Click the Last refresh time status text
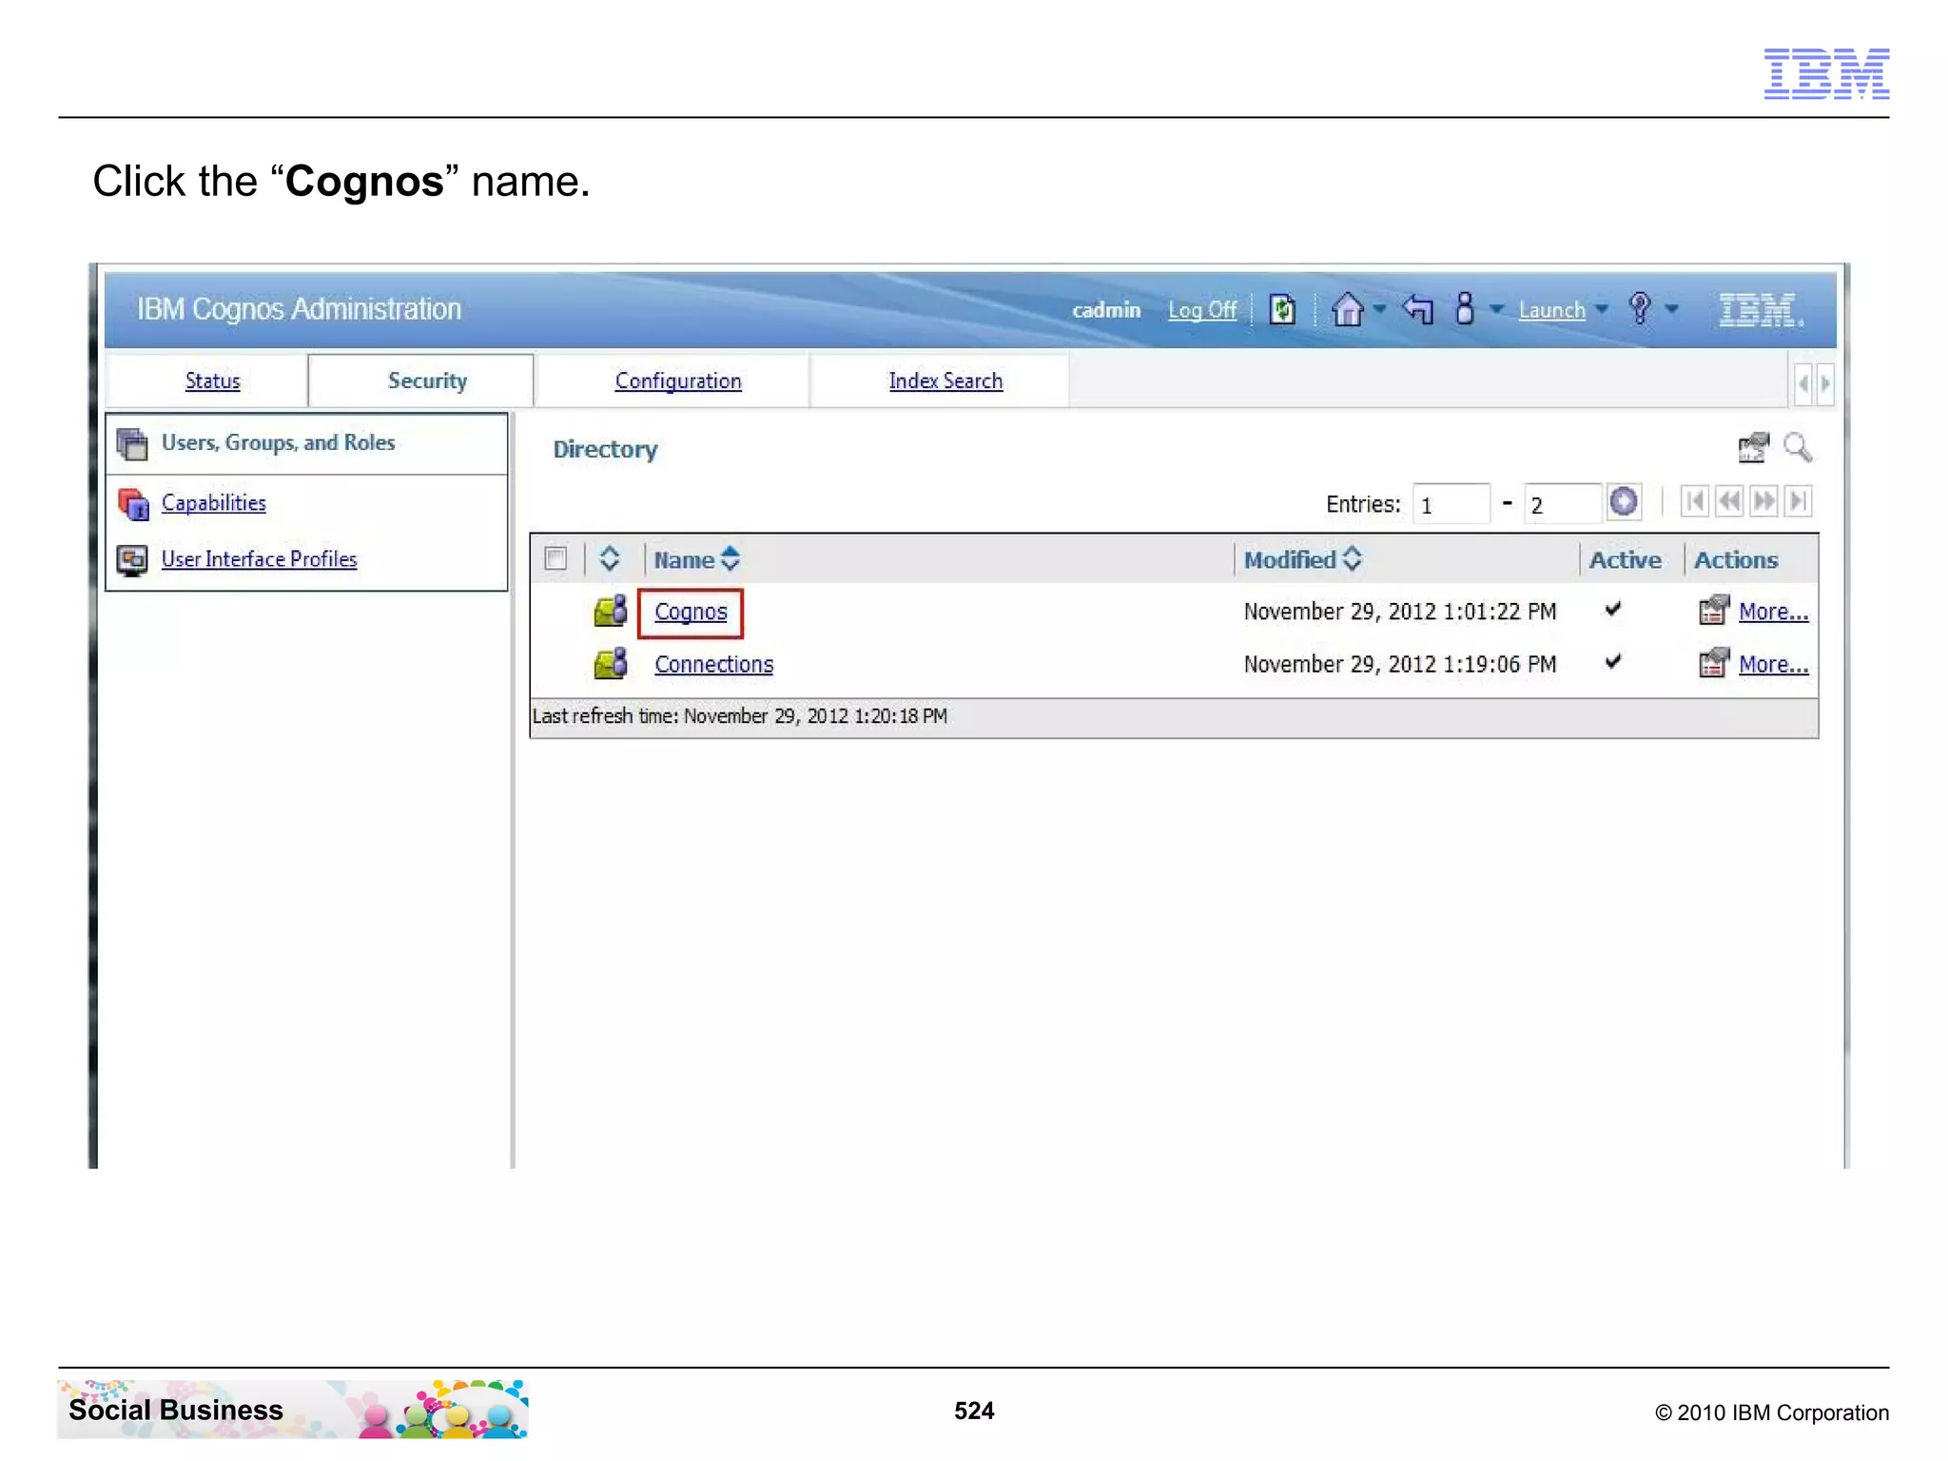This screenshot has height=1461, width=1948. pyautogui.click(x=740, y=716)
